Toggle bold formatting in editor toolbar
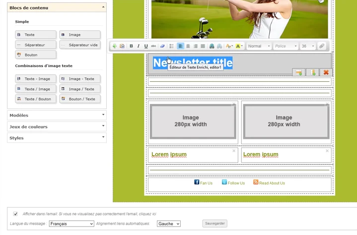 coord(131,46)
